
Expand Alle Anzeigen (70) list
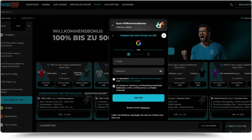(16, 100)
